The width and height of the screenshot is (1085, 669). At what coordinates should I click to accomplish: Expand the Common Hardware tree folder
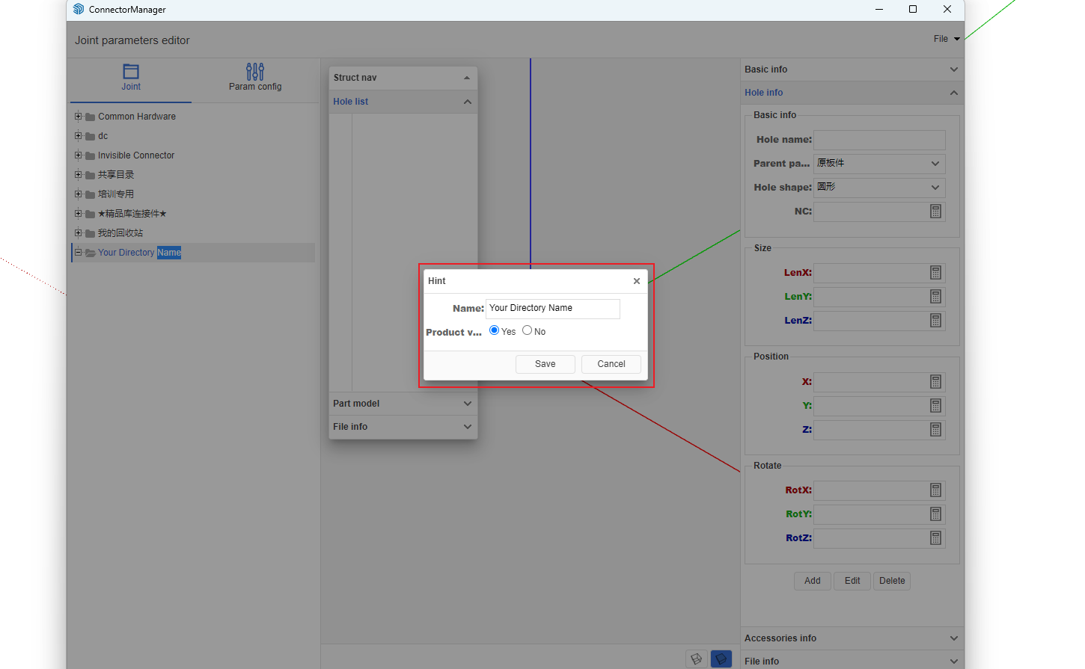78,117
